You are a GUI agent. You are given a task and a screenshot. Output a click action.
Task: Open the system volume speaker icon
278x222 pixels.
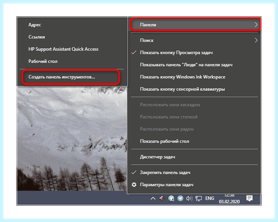(189, 198)
